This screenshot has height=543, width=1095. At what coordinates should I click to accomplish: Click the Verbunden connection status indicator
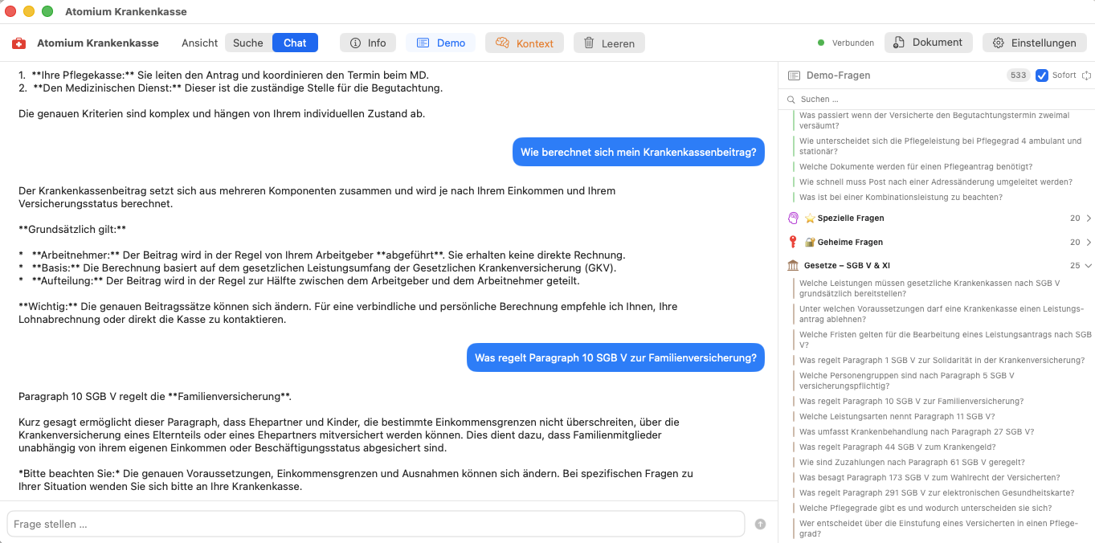pos(846,43)
